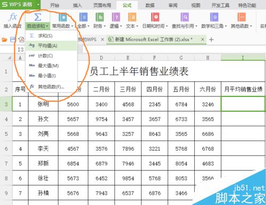Switch to the 开发工具 ribbon tab
This screenshot has height=205, width=266.
click(x=220, y=5)
